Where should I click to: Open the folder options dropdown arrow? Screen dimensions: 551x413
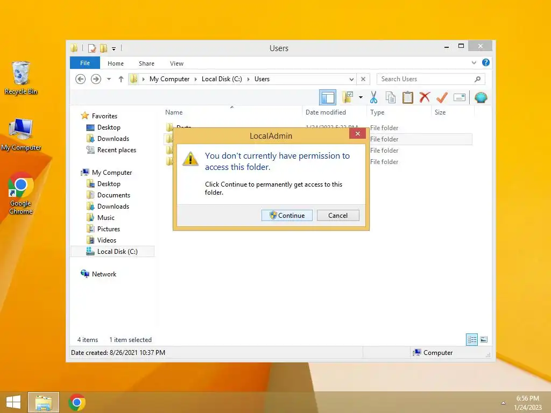pyautogui.click(x=361, y=97)
